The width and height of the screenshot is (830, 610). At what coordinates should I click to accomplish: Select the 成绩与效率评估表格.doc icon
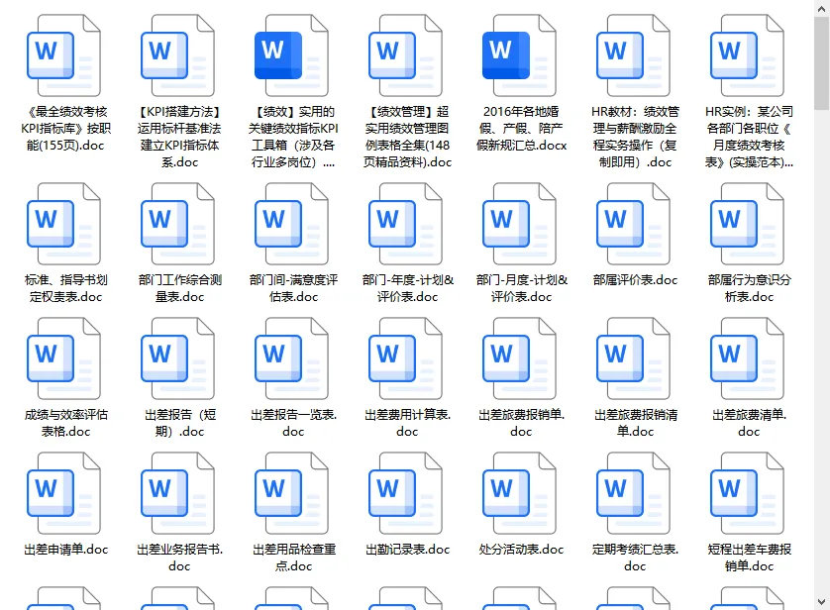point(64,358)
